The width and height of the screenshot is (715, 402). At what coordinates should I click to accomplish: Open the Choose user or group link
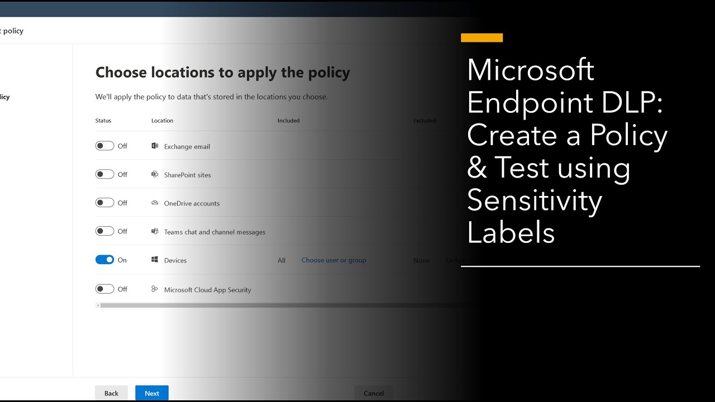click(334, 260)
